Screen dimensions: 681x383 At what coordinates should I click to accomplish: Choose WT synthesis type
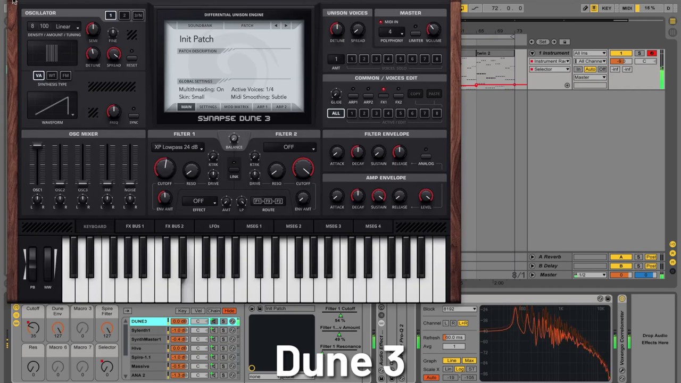coord(52,76)
